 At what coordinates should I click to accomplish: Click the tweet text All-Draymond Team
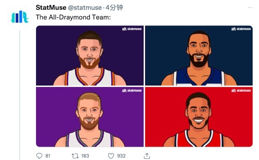80,17
